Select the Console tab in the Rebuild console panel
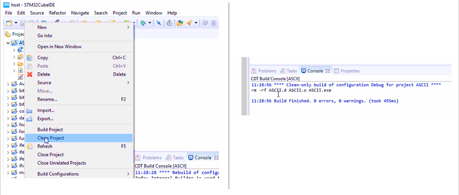Image resolution: width=459 pixels, height=195 pixels. [200, 158]
